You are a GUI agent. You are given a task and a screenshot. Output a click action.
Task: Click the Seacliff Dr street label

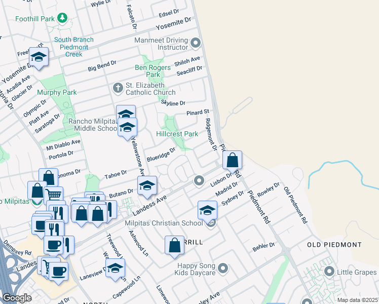click(189, 70)
